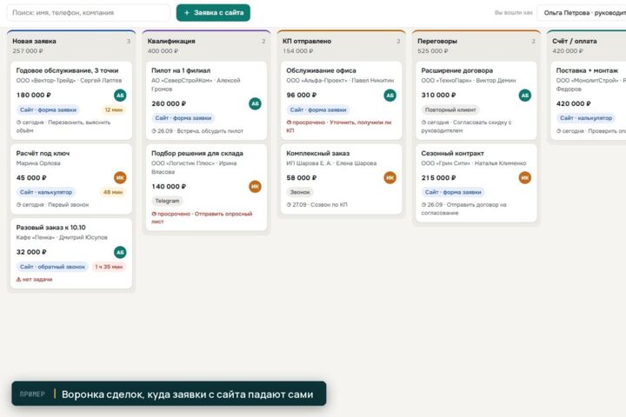This screenshot has width=626, height=417.
Task: Open the «Поставка + монтаж» deal title
Action: tap(587, 70)
